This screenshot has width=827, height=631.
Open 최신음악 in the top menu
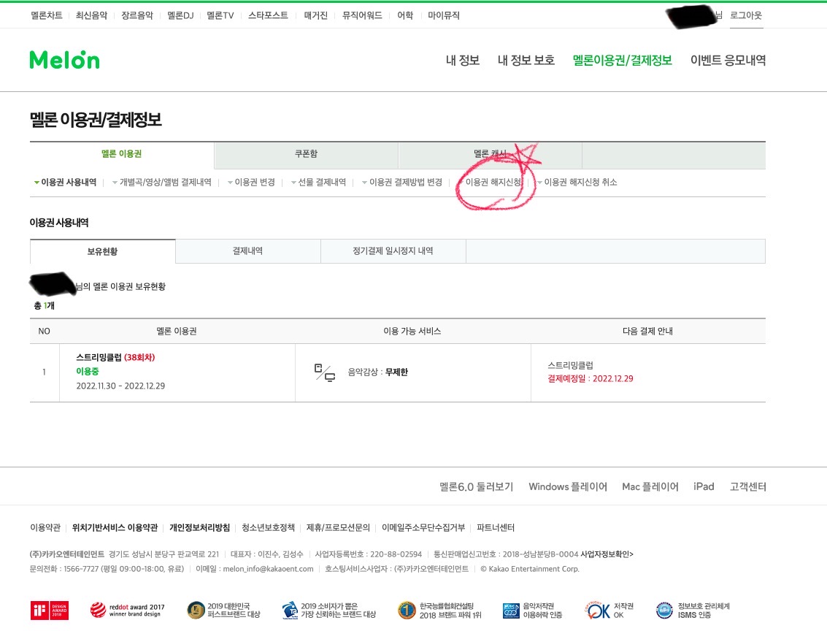coord(91,15)
